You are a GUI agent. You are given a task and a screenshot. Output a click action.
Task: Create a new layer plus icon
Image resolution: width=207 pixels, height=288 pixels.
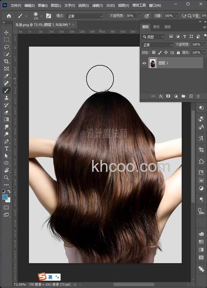[191, 96]
